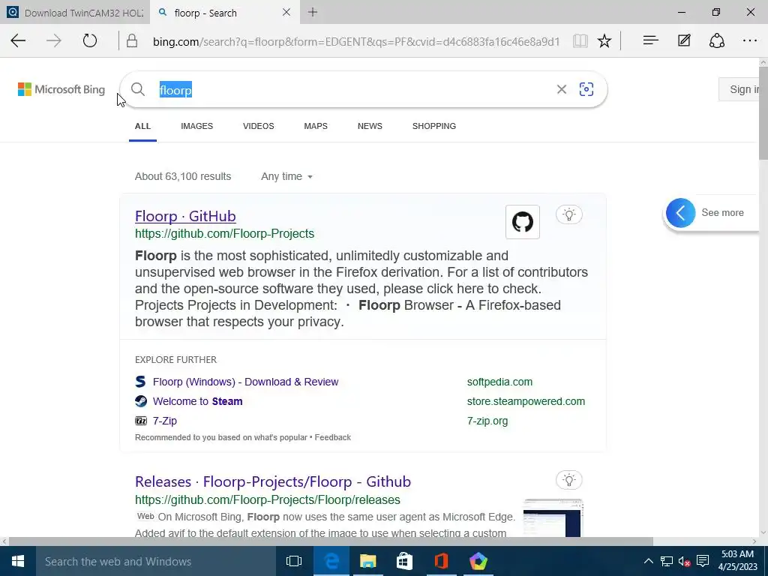Image resolution: width=768 pixels, height=576 pixels.
Task: Click the forward navigation arrow
Action: [x=53, y=40]
